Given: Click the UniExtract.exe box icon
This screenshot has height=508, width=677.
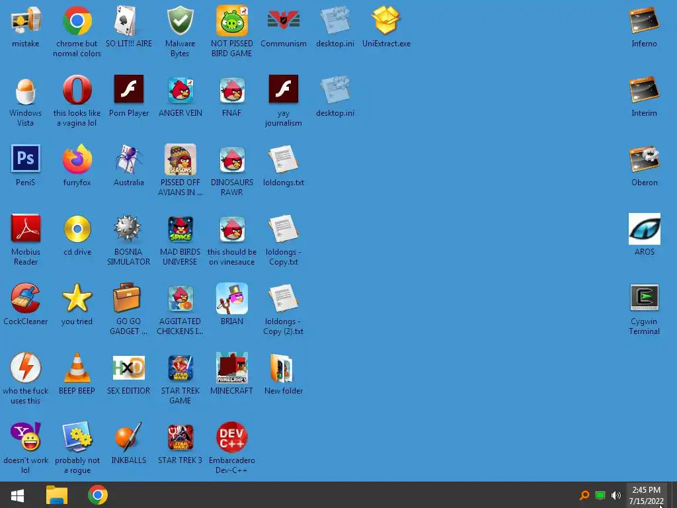Looking at the screenshot, I should coord(386,21).
